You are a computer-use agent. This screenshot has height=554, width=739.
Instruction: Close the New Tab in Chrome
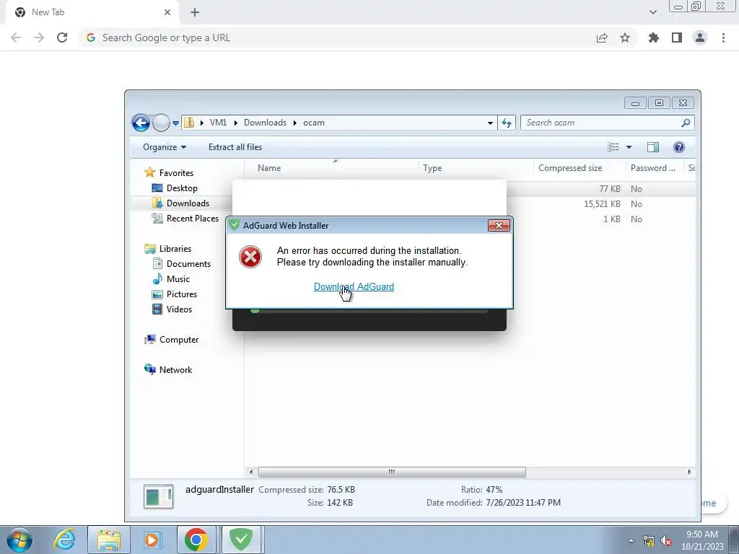[x=167, y=12]
